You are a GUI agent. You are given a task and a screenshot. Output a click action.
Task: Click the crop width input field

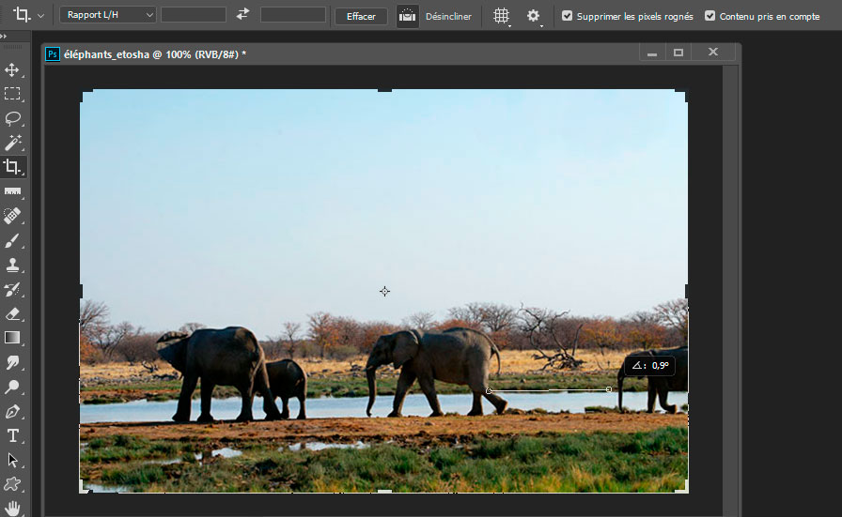click(194, 15)
